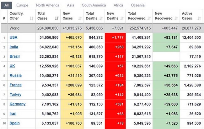Click New Recovered sort arrows
The height and width of the screenshot is (129, 204).
175,19
